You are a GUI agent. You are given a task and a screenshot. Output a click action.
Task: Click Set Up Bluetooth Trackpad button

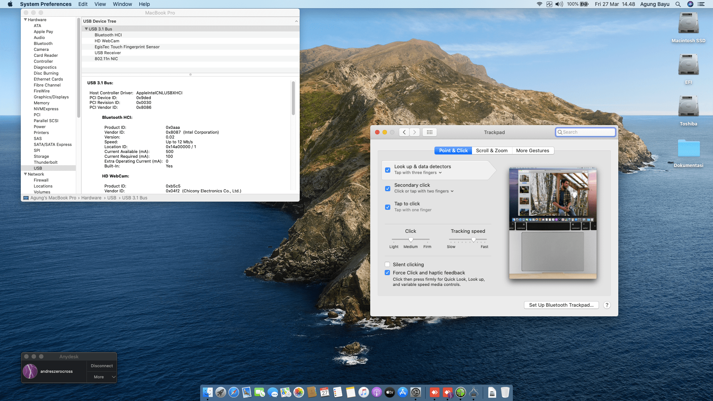pyautogui.click(x=561, y=305)
